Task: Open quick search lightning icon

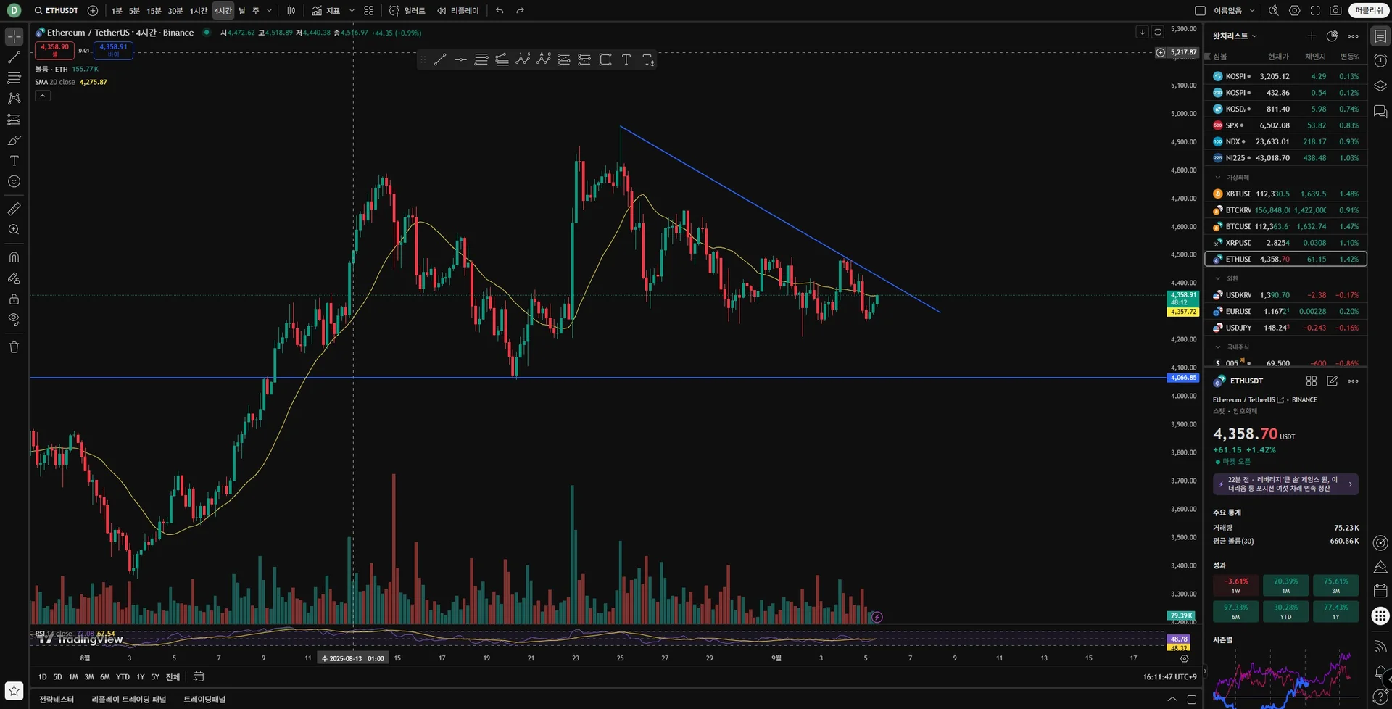Action: tap(1274, 11)
